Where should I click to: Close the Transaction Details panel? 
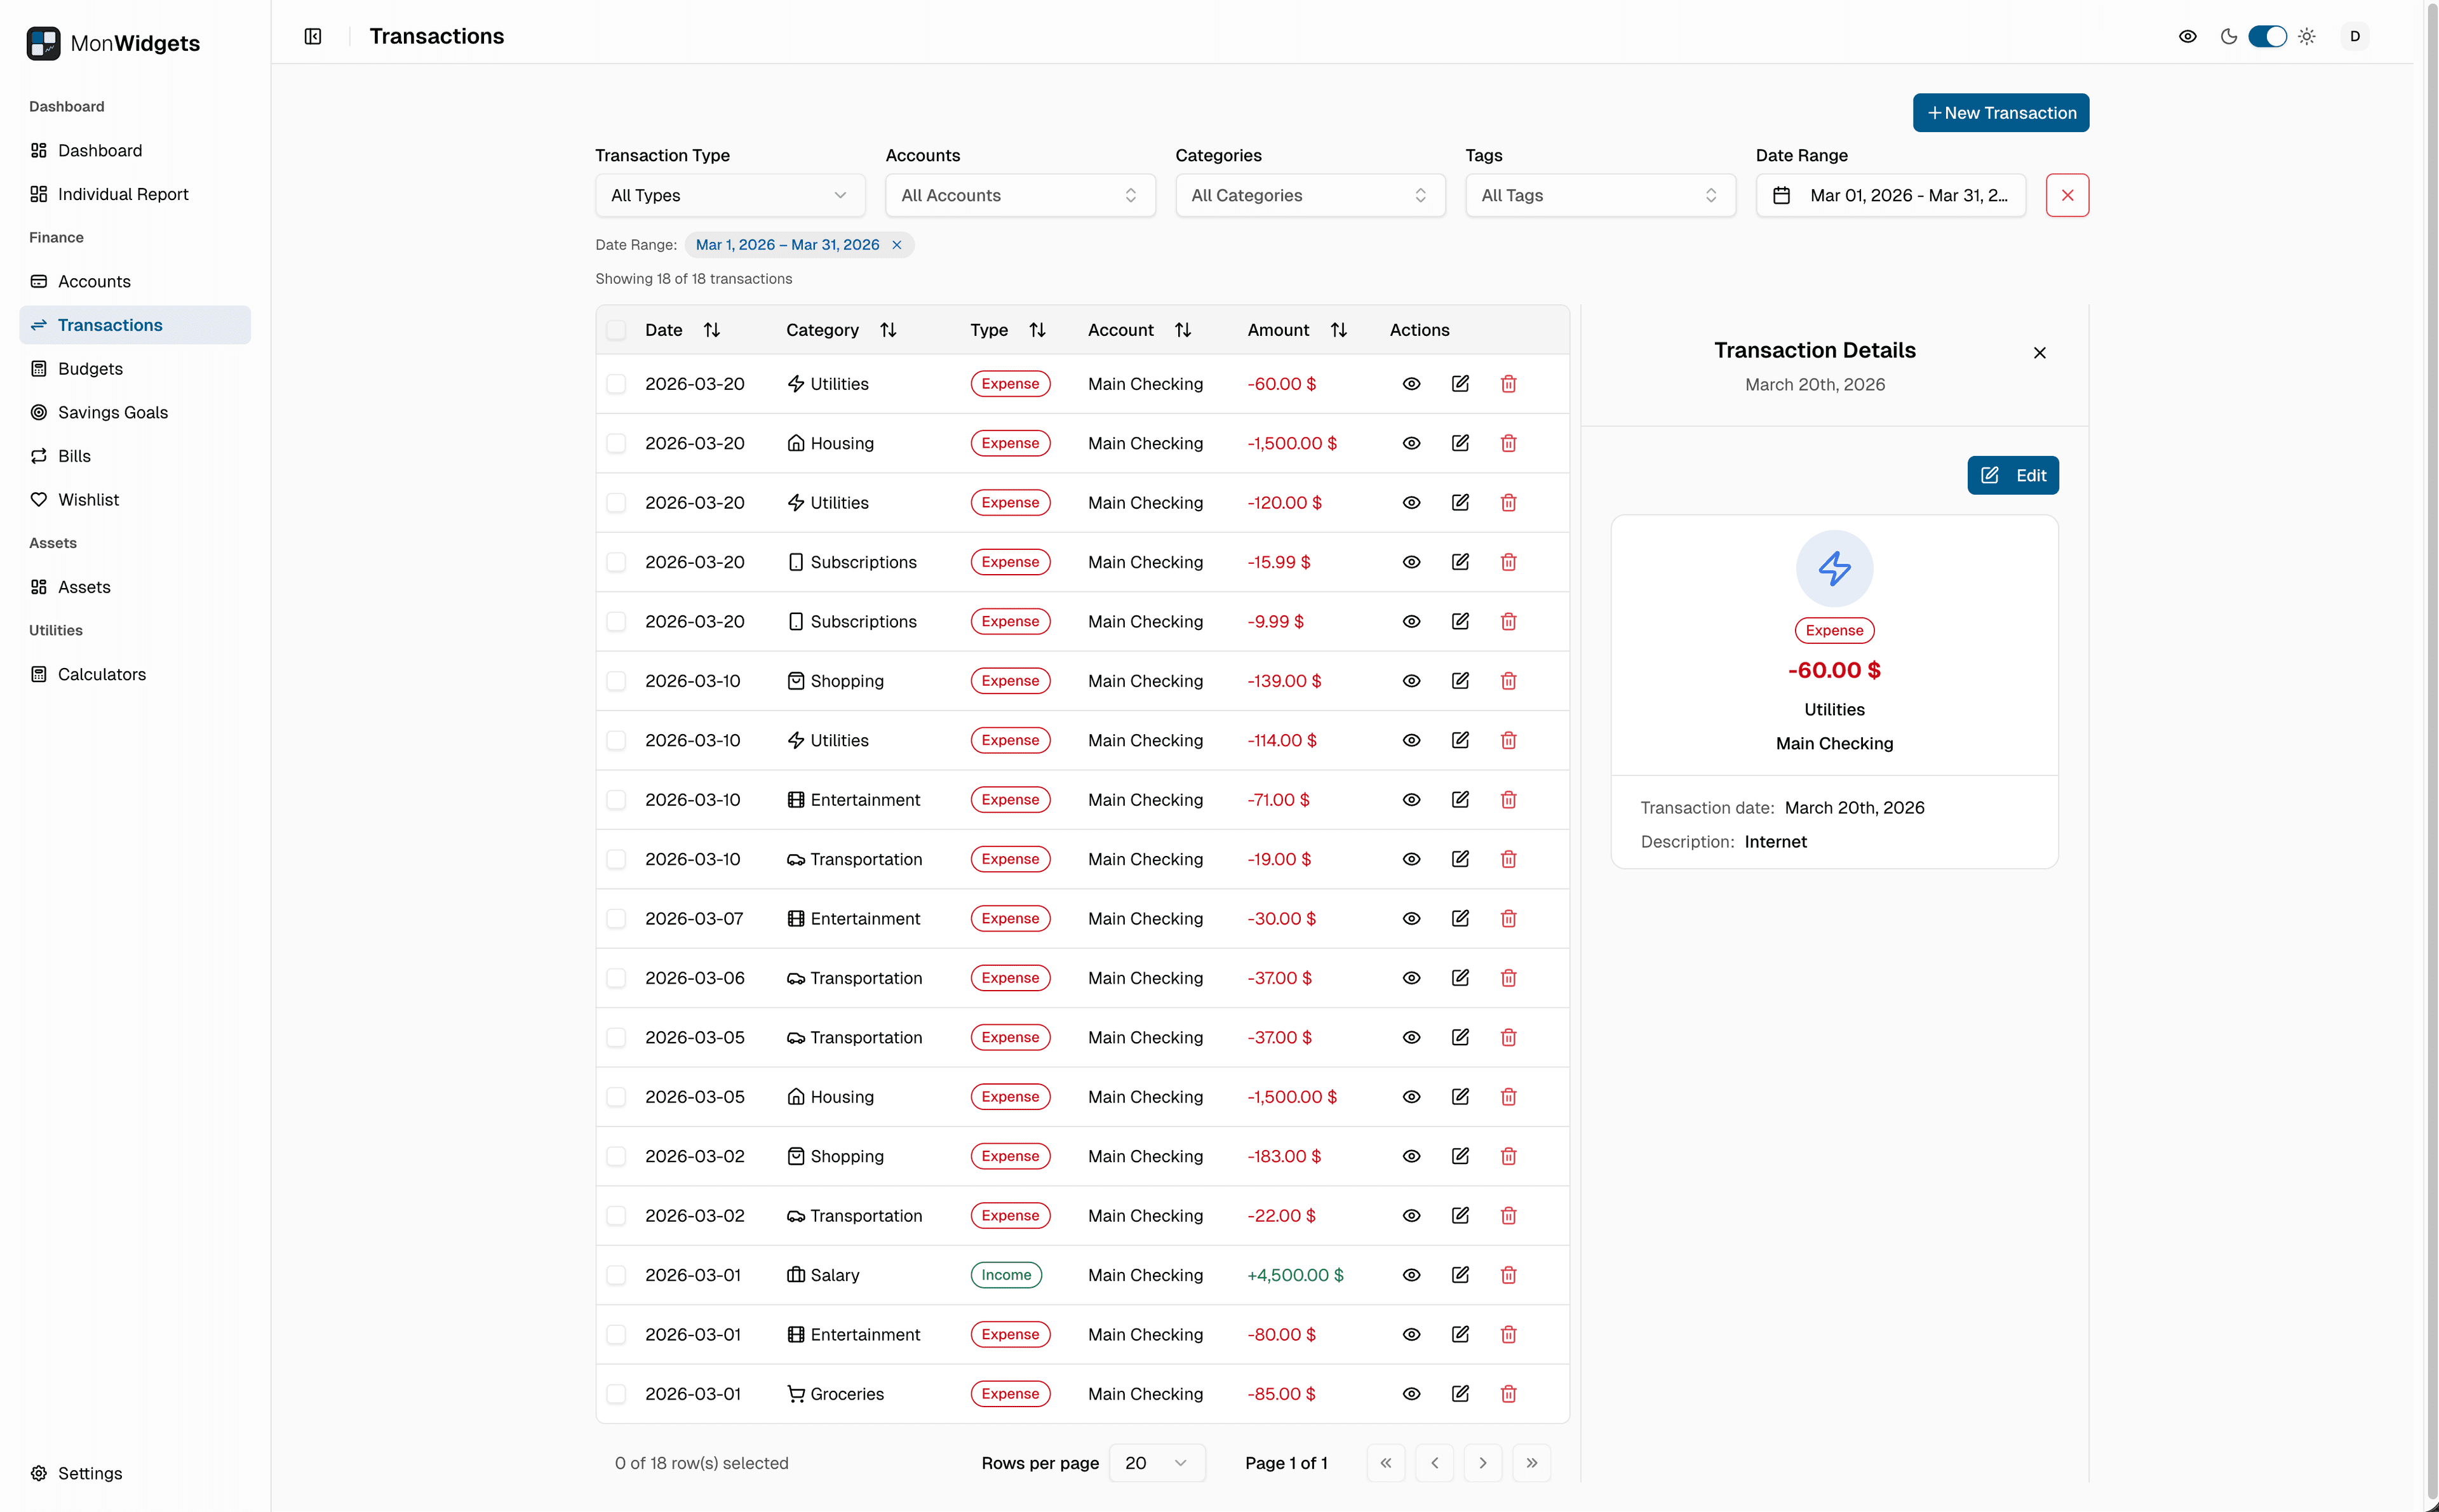[x=2039, y=353]
